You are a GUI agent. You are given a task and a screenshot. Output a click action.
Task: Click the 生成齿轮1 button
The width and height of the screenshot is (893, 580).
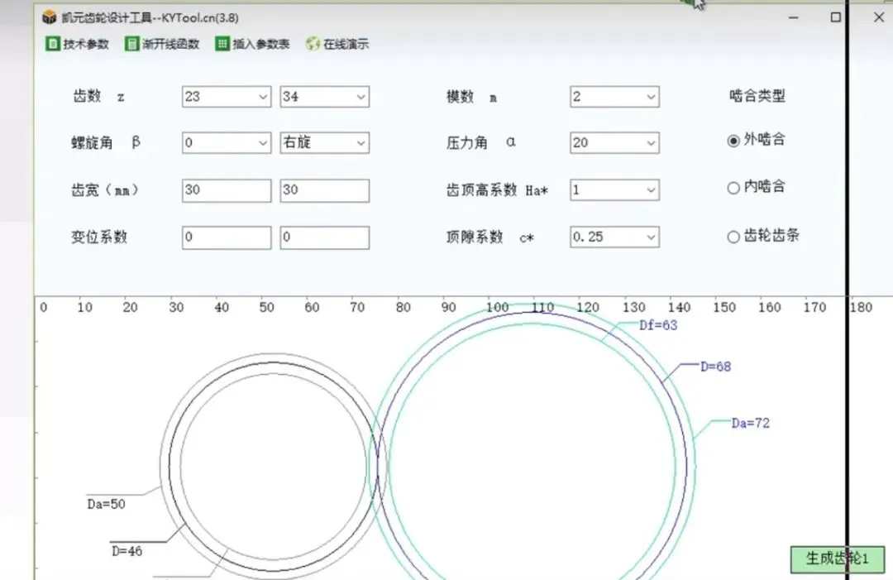pos(837,559)
